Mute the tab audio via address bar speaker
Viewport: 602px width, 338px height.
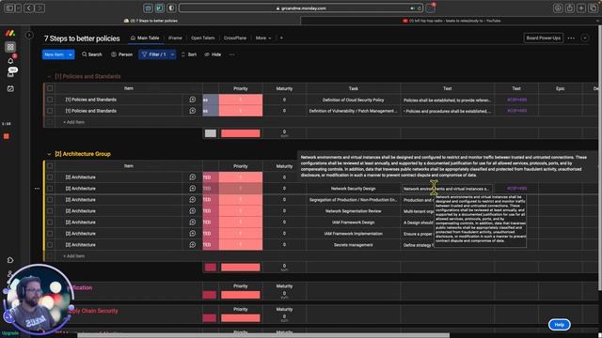[x=412, y=8]
